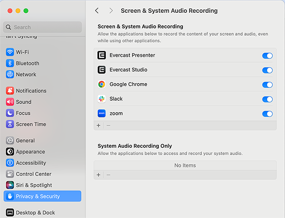The height and width of the screenshot is (218, 285).
Task: Click the Google Chrome app icon
Action: click(x=102, y=84)
